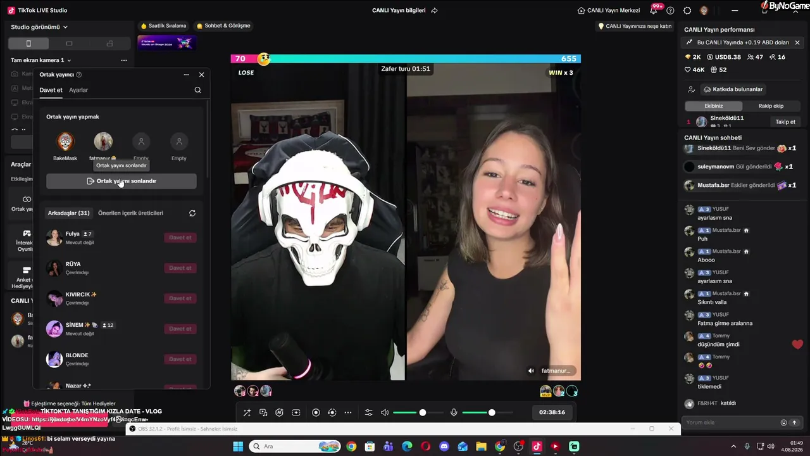Open the Windows Start menu
810x456 pixels.
click(x=238, y=446)
